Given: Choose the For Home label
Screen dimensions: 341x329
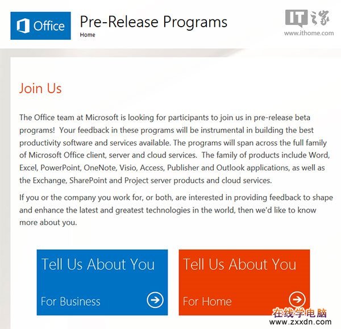Looking at the screenshot, I should pyautogui.click(x=207, y=301).
